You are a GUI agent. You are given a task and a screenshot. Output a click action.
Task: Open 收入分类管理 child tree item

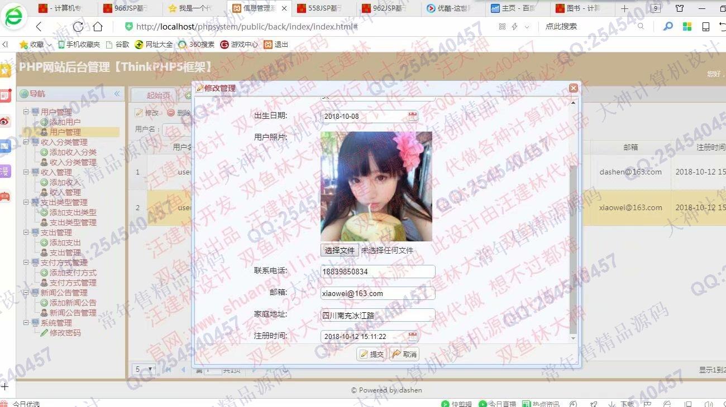coord(73,162)
